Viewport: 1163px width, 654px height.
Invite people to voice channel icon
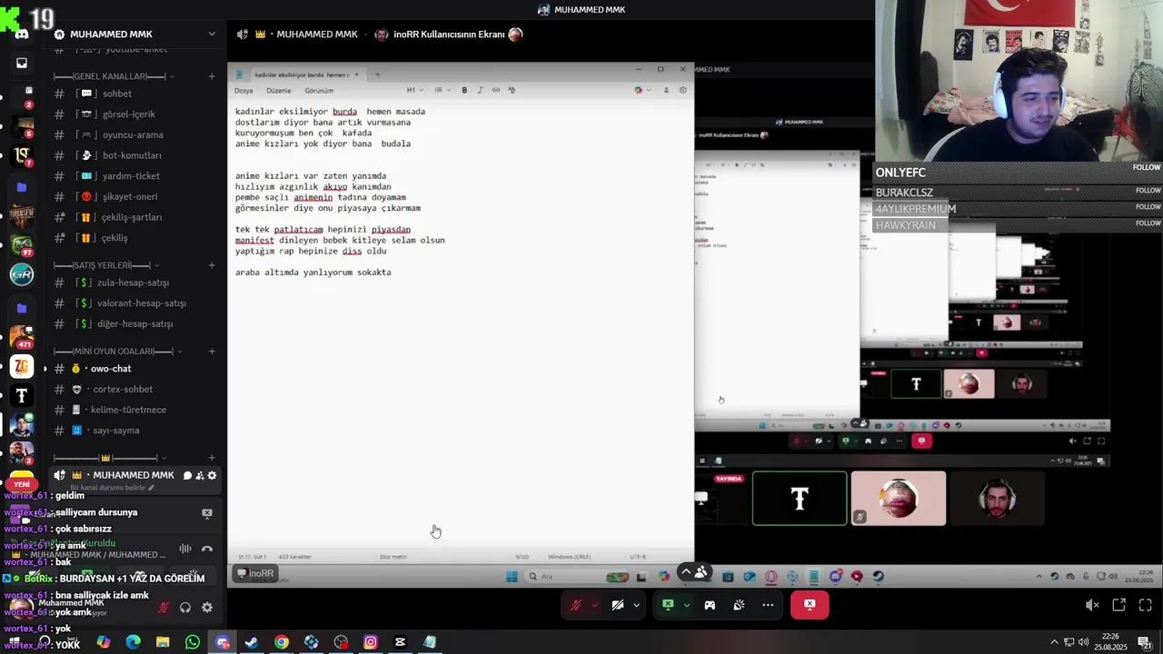(200, 476)
